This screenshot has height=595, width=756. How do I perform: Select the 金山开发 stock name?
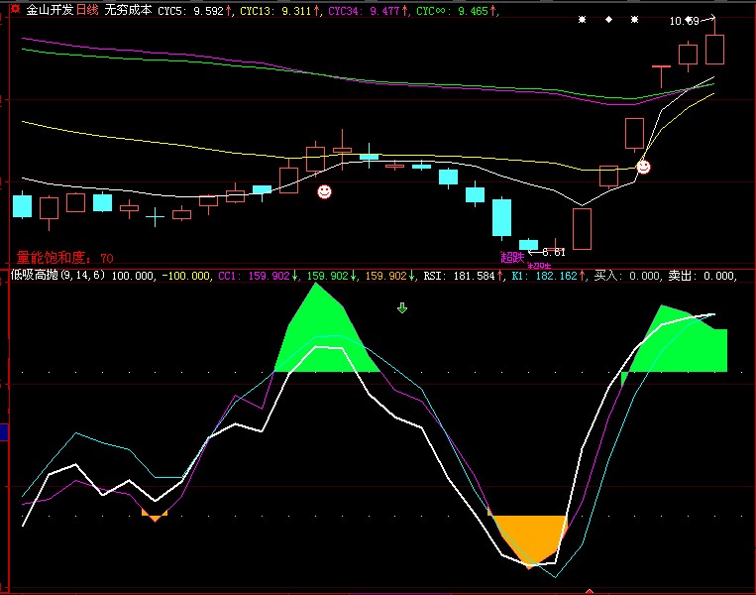(50, 10)
